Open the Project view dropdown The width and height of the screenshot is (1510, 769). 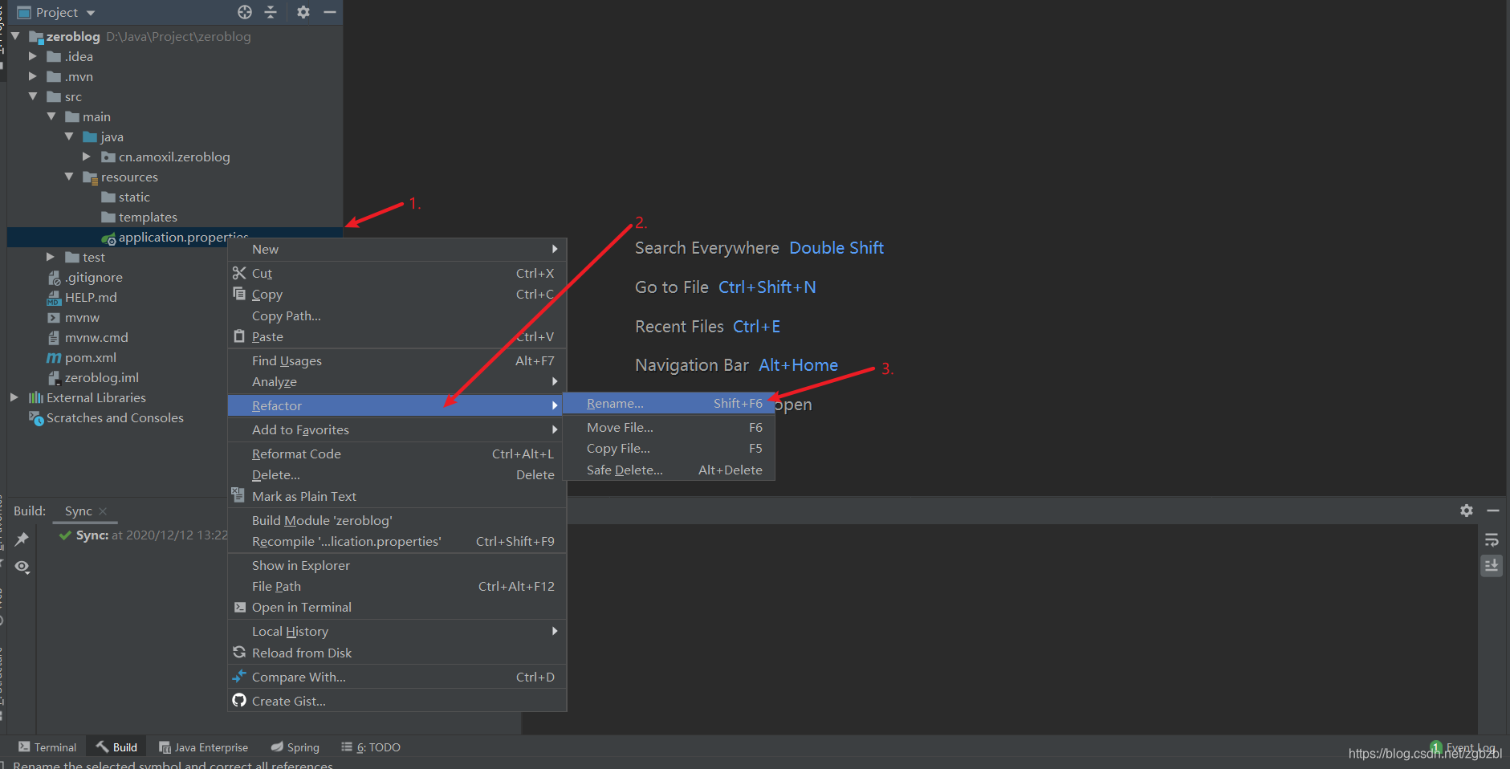pos(91,13)
